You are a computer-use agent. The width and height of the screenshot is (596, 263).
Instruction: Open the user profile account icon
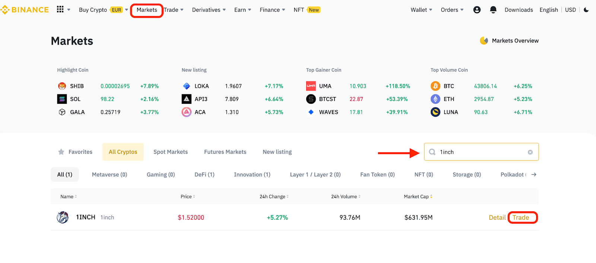(x=477, y=10)
